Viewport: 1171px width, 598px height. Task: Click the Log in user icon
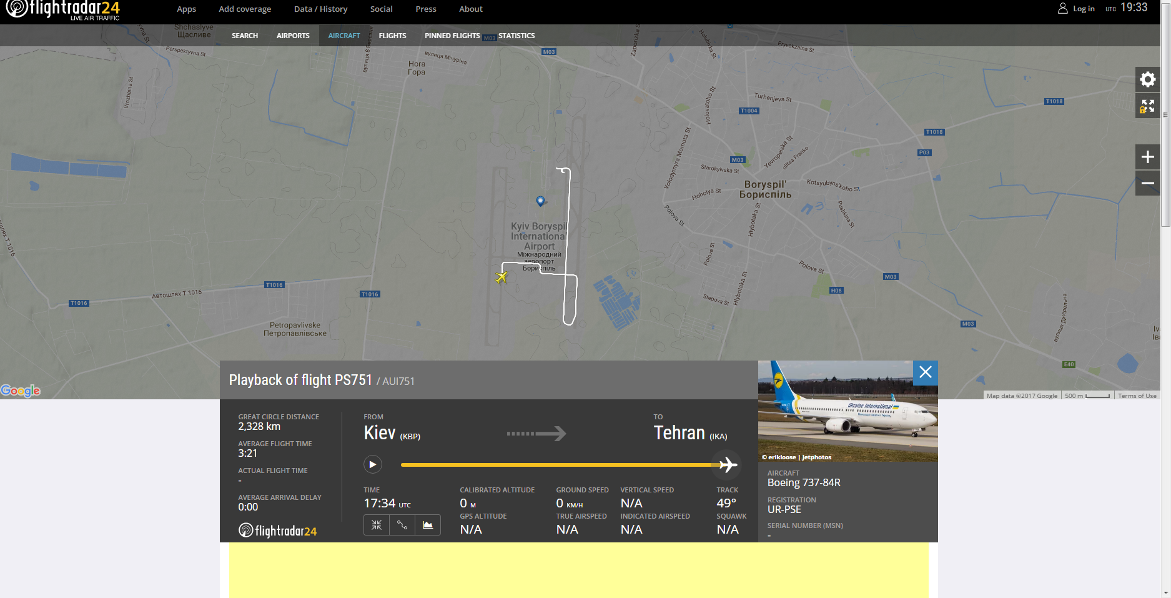[x=1062, y=9]
